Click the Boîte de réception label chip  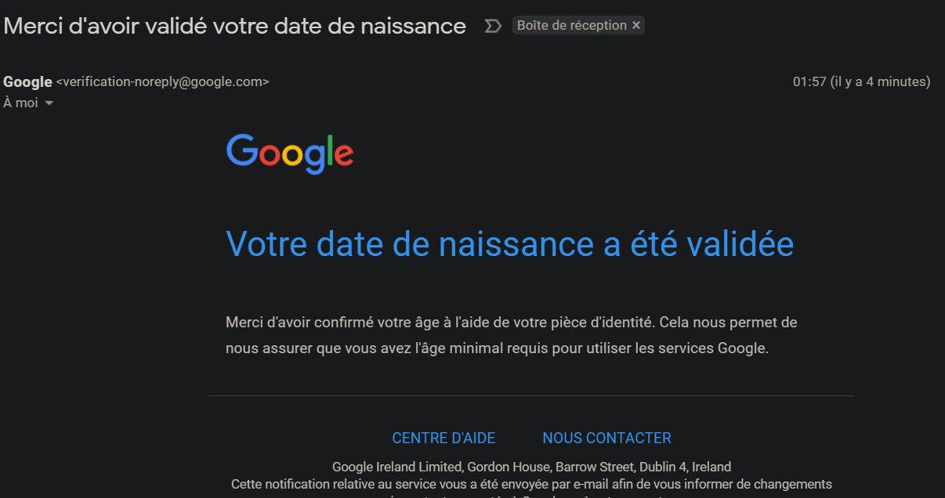click(572, 26)
